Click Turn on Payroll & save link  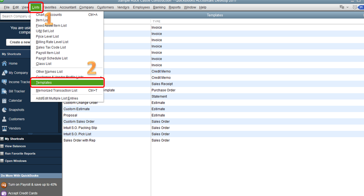pos(32,184)
